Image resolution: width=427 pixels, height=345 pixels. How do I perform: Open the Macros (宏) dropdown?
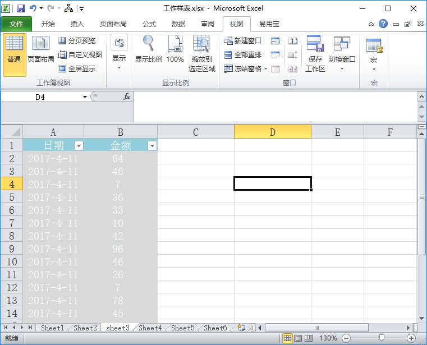(374, 54)
